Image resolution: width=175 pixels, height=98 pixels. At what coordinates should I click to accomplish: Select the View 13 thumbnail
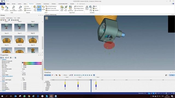[7, 39]
